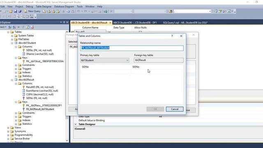Click the Relationship name text field
This screenshot has width=263, height=148.
[132, 48]
